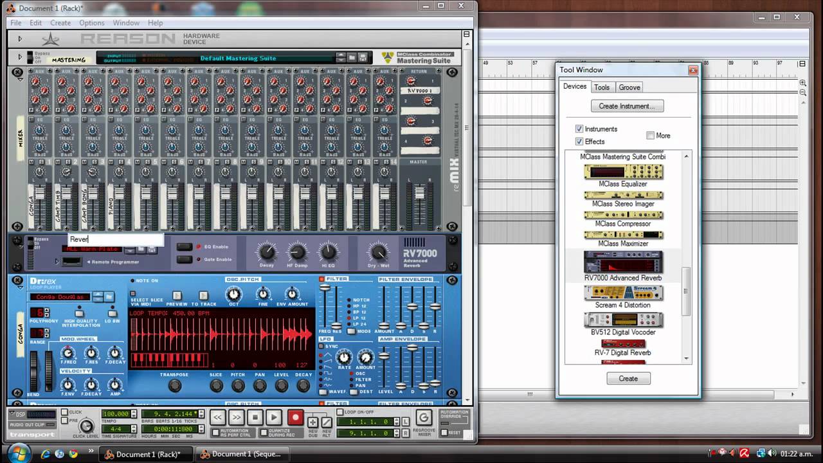
Task: Expand the Reason Hardware Device panel
Action: (20, 39)
